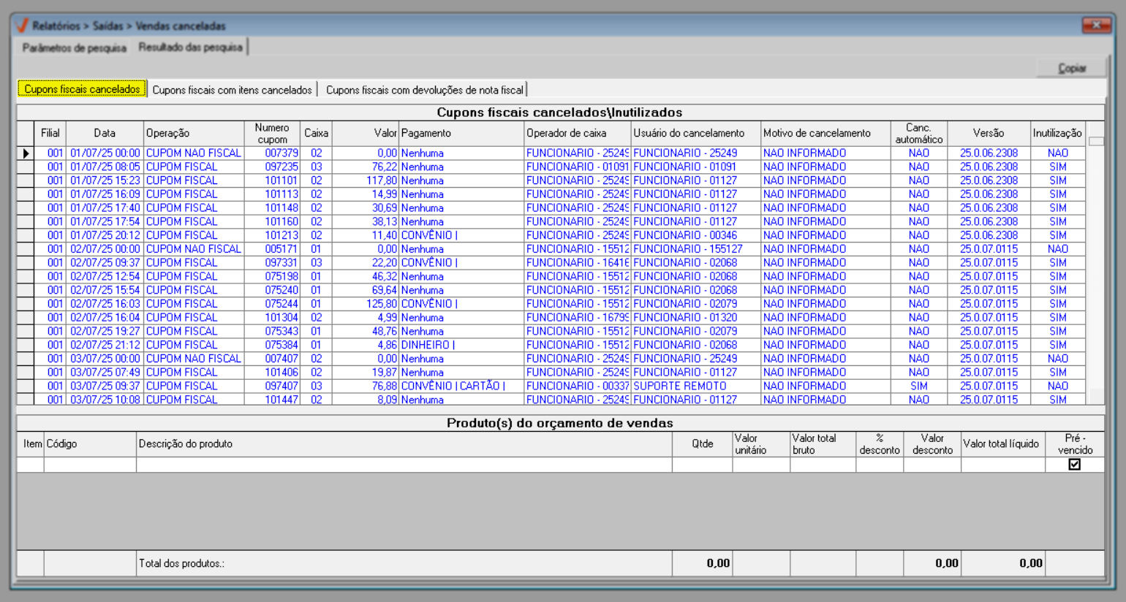Click the Descrição do produto input cell
The image size is (1126, 602).
404,465
